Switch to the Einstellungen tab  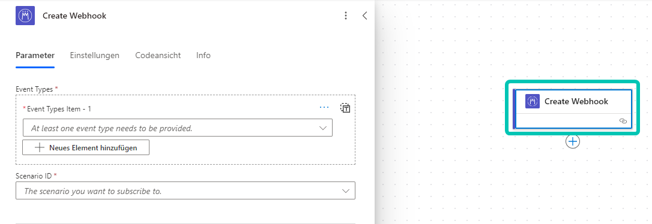pos(94,55)
